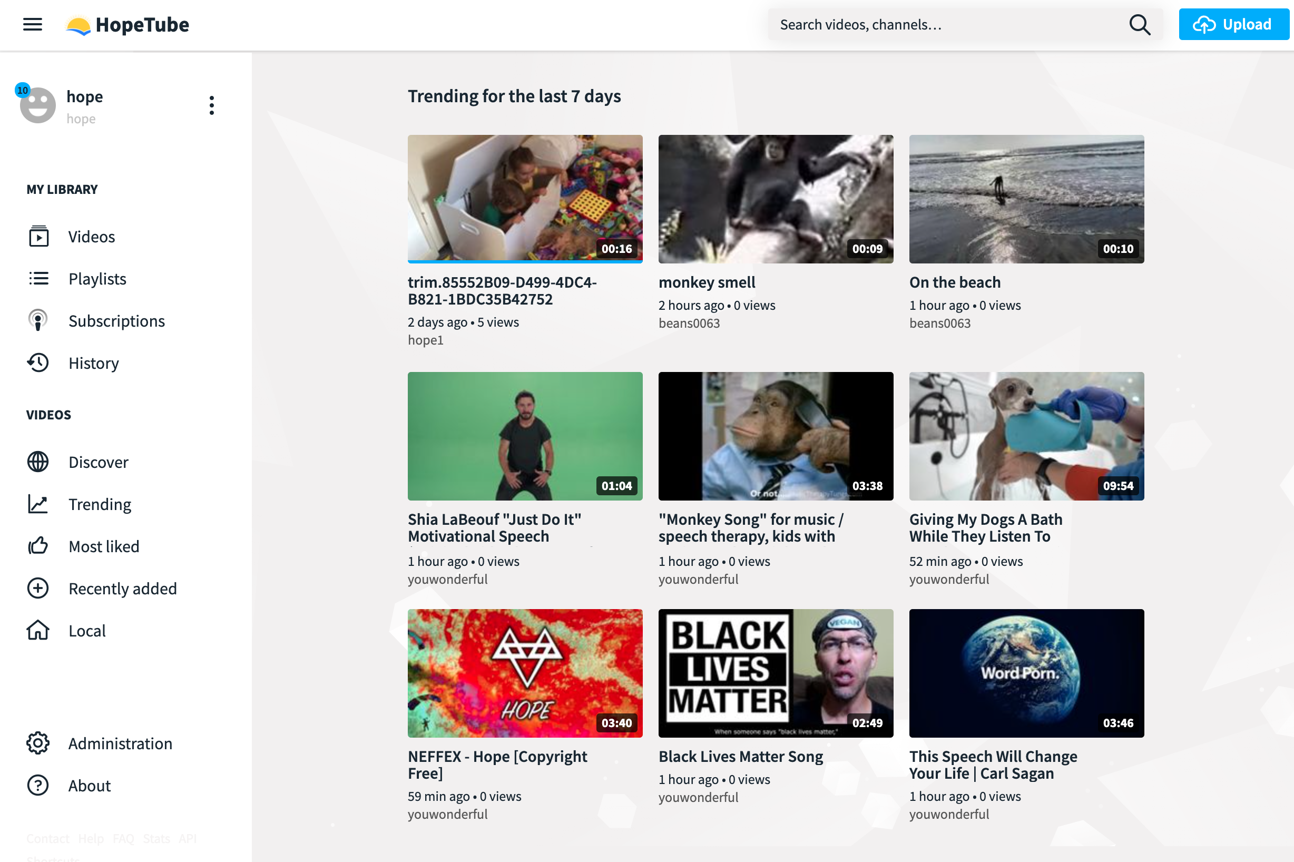
Task: Visit the youwonderful channel
Action: point(447,579)
